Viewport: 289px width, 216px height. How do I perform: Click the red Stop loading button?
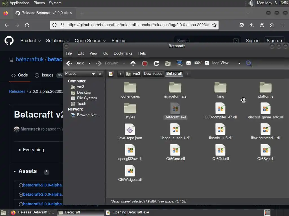145,63
